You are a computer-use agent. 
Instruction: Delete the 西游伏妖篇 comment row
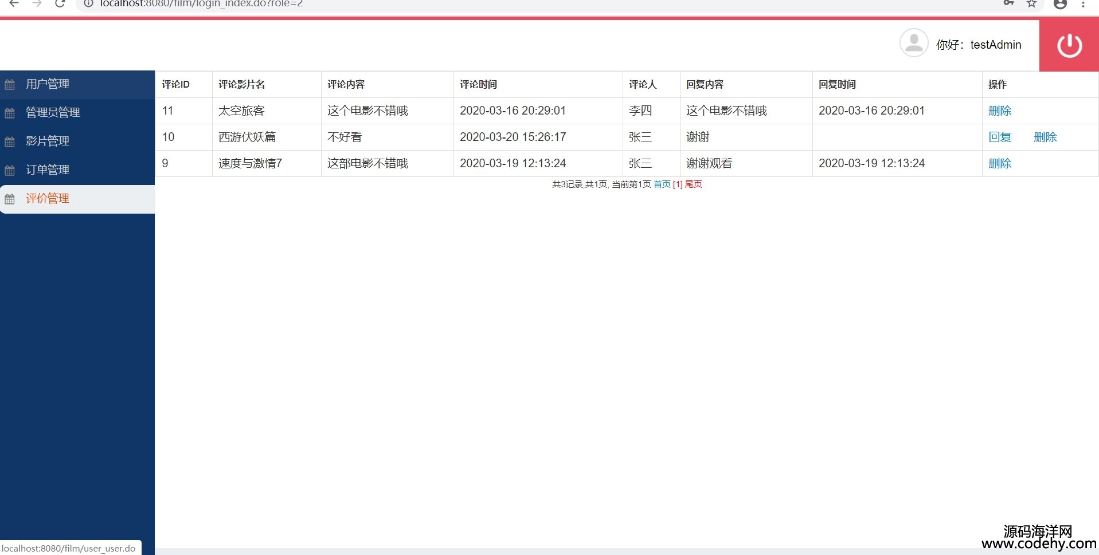(x=1045, y=137)
